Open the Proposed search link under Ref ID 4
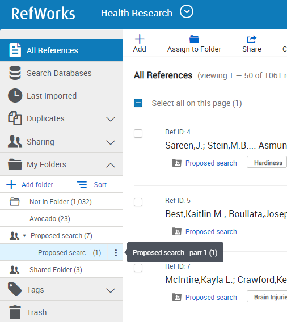 211,163
